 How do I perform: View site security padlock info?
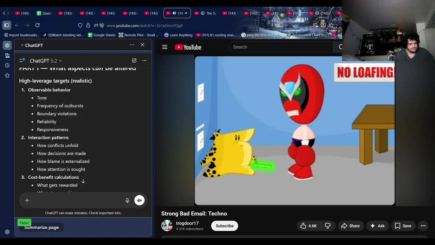coord(88,26)
